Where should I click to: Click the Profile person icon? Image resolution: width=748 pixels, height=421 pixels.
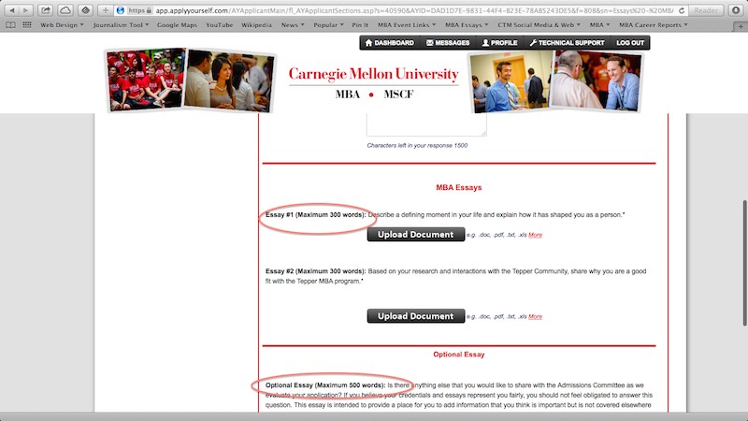coord(485,42)
